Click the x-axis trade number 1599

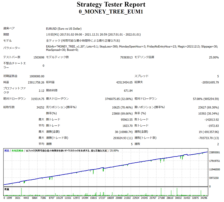tap(9, 198)
